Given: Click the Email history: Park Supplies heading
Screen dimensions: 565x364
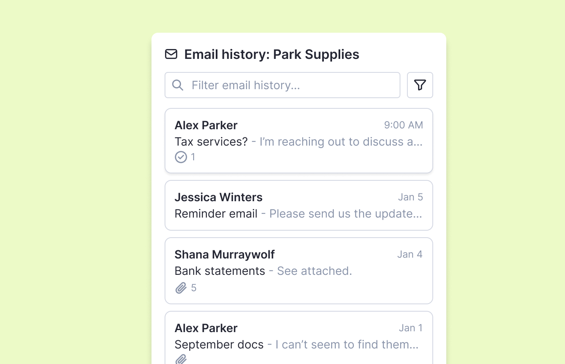Looking at the screenshot, I should click(271, 54).
